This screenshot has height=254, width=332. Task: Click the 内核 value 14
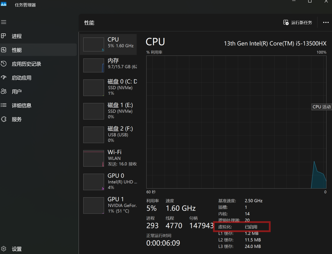pyautogui.click(x=247, y=214)
